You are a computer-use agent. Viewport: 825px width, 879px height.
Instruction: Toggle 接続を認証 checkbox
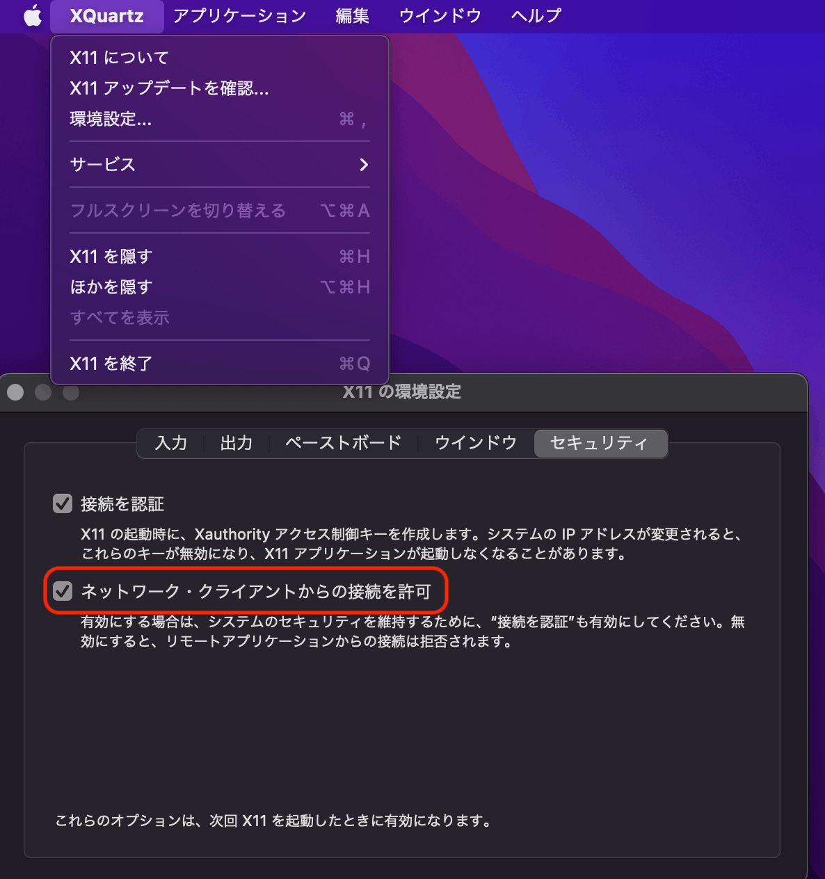63,503
